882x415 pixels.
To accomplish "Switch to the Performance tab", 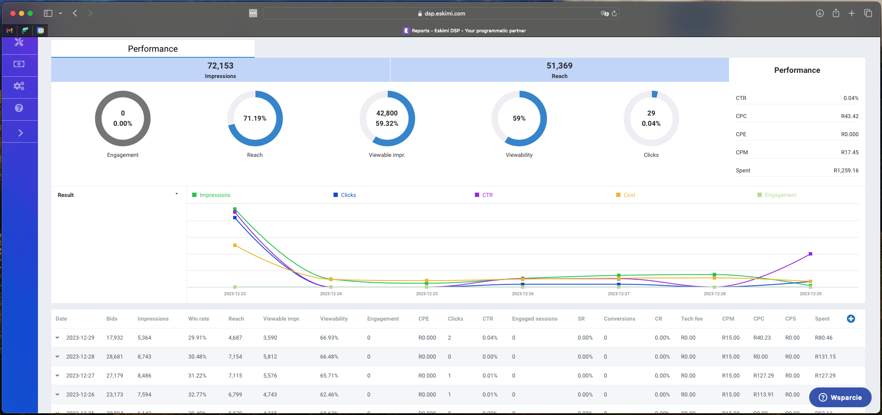I will click(152, 49).
